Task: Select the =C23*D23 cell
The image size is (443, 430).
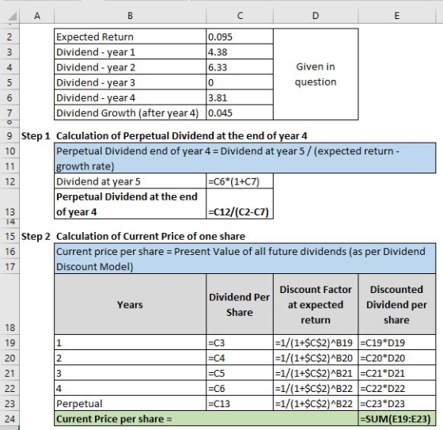Action: (396, 403)
